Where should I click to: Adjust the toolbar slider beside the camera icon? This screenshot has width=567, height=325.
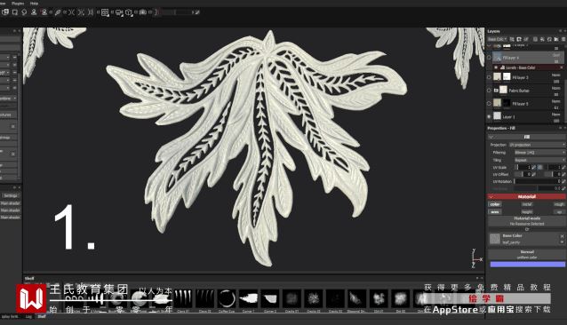tap(175, 12)
